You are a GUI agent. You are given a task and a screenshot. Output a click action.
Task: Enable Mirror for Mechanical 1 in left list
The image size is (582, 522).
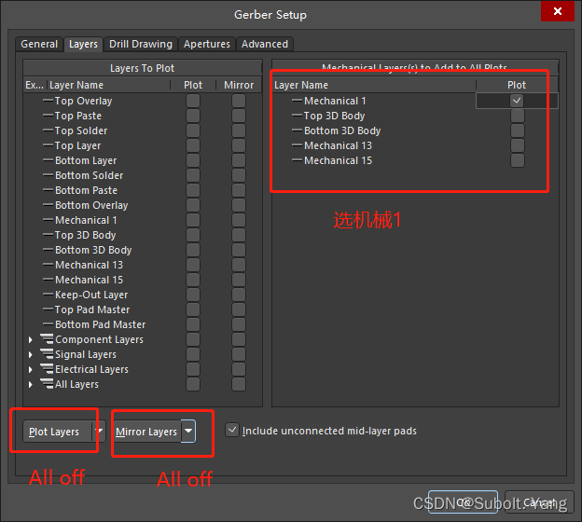(x=239, y=220)
